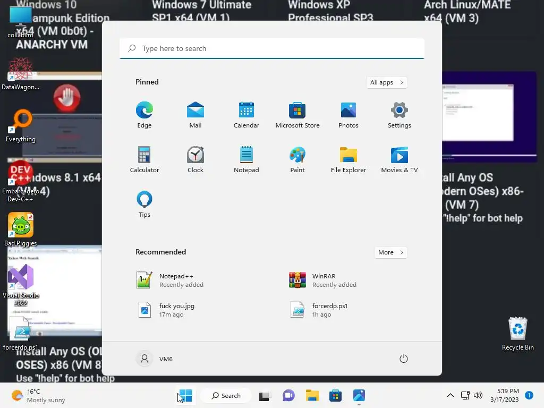Open the volume tray icon
The width and height of the screenshot is (544, 408).
(478, 395)
